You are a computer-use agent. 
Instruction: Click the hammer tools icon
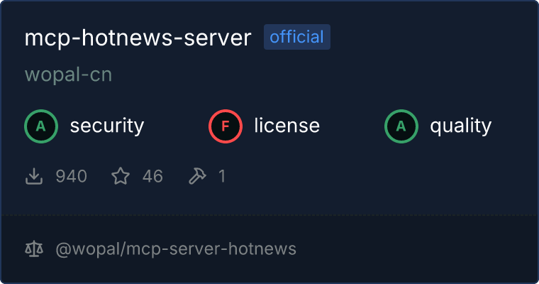pyautogui.click(x=197, y=176)
